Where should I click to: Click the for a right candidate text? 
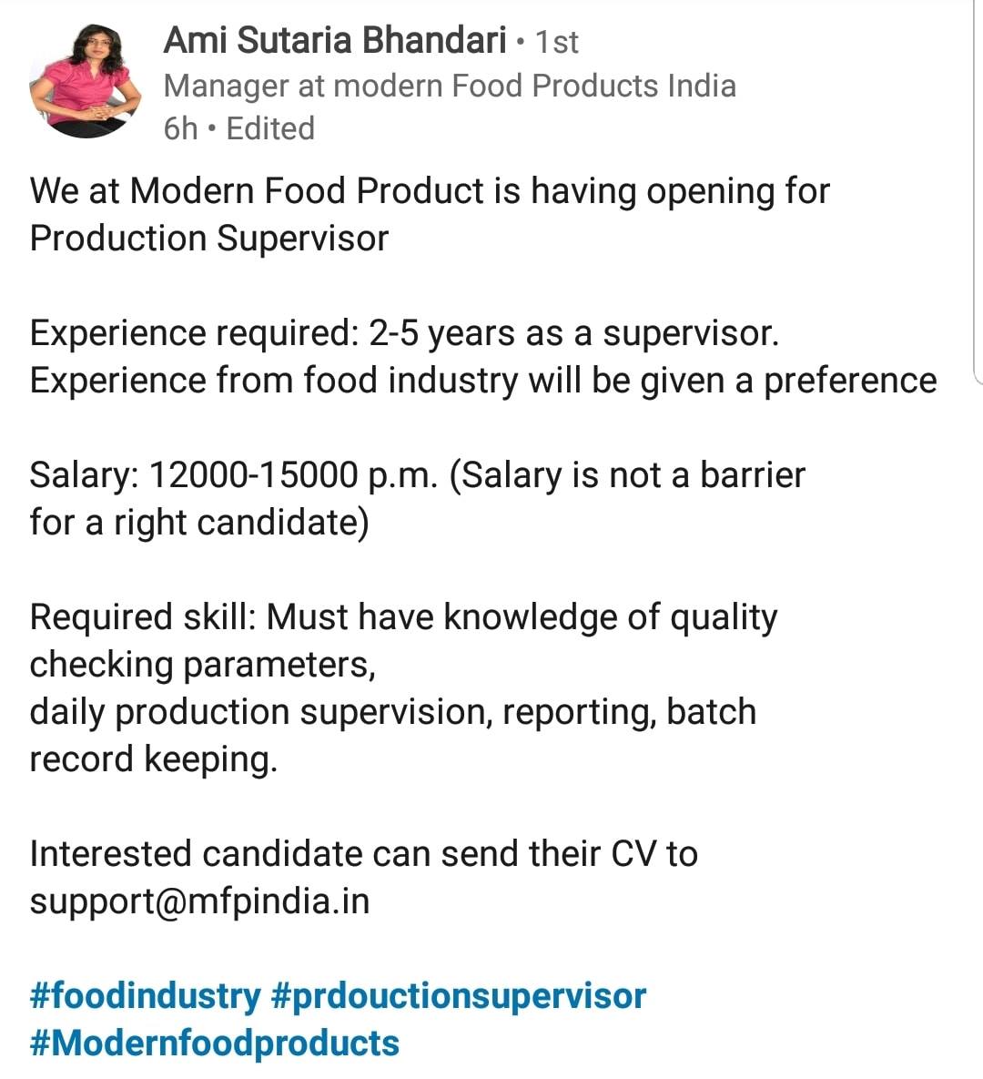point(199,523)
